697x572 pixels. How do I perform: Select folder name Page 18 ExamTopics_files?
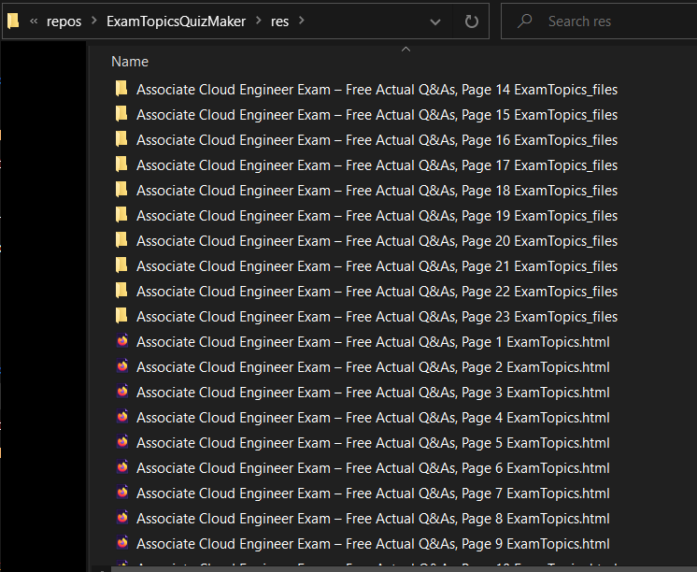377,191
